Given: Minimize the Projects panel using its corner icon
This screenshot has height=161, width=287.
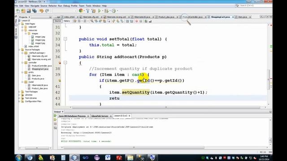Looking at the screenshot, I should [x=50, y=17].
